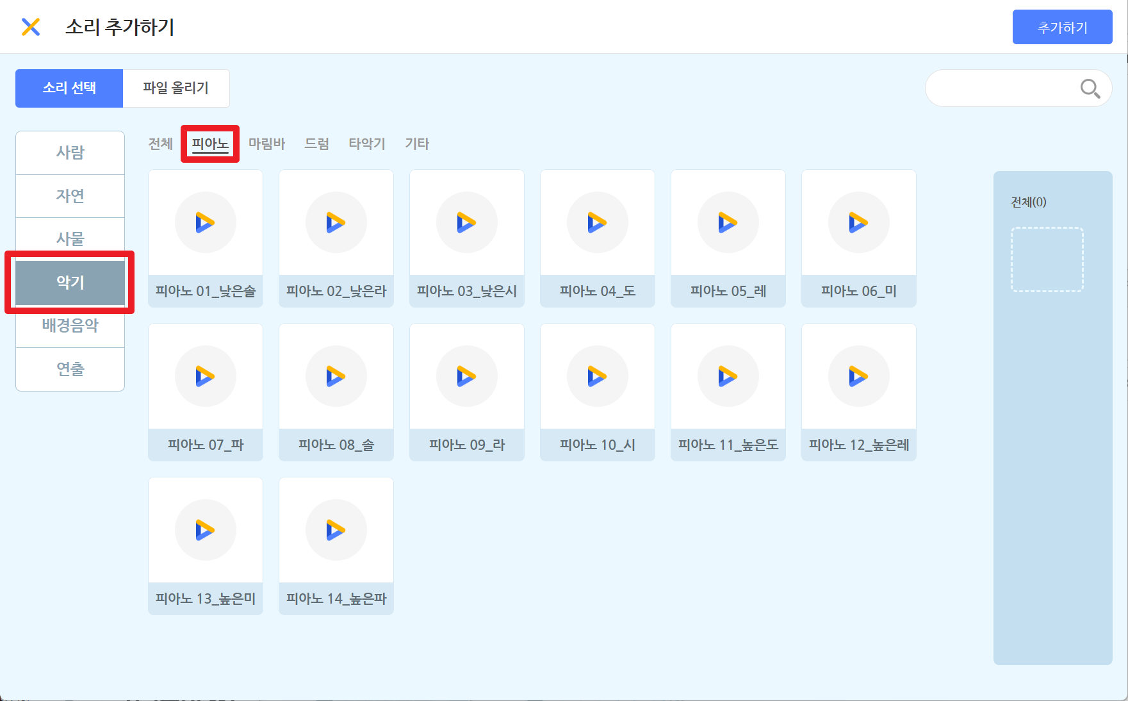Select the 자연 category
The width and height of the screenshot is (1128, 701).
coord(70,196)
